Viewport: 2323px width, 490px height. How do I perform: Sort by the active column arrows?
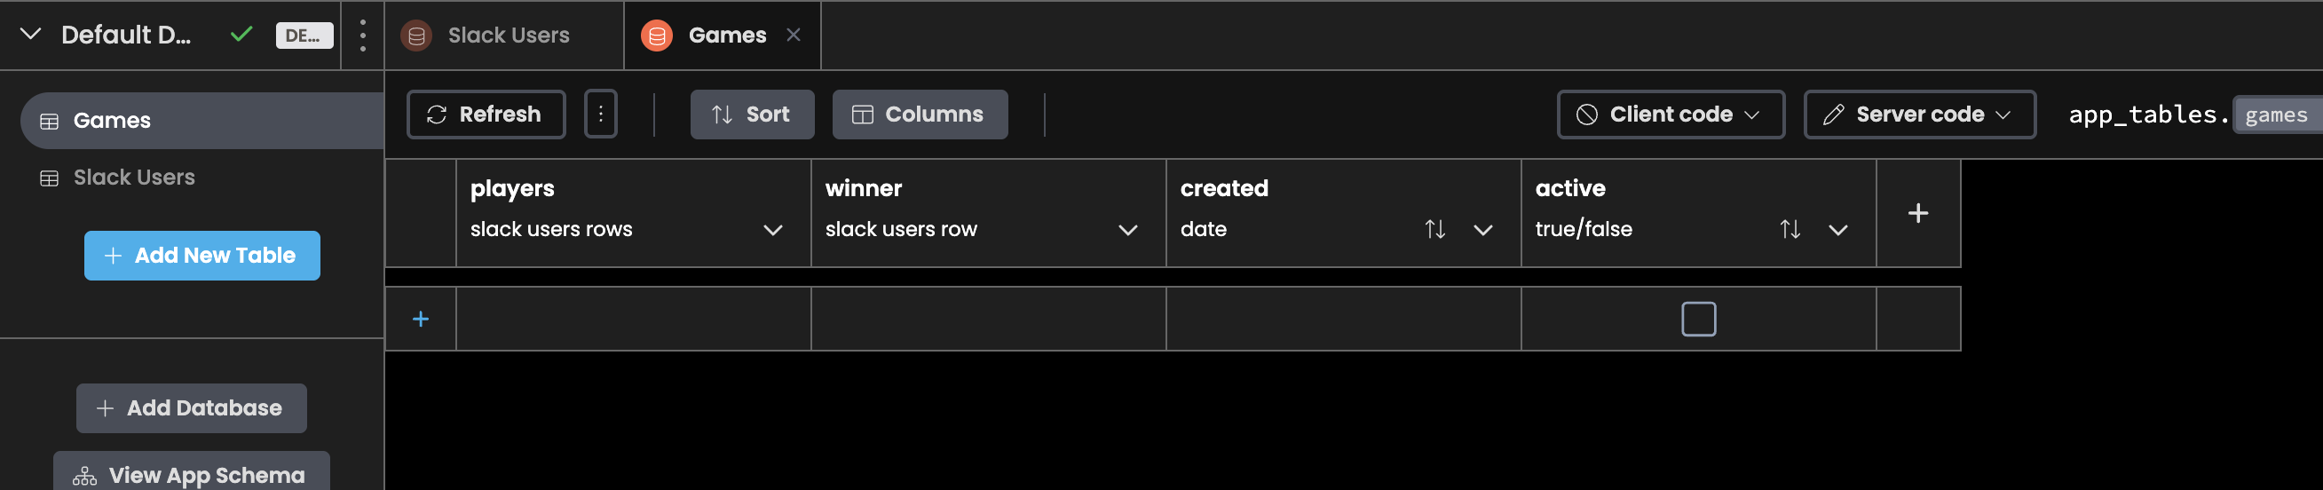pyautogui.click(x=1790, y=229)
